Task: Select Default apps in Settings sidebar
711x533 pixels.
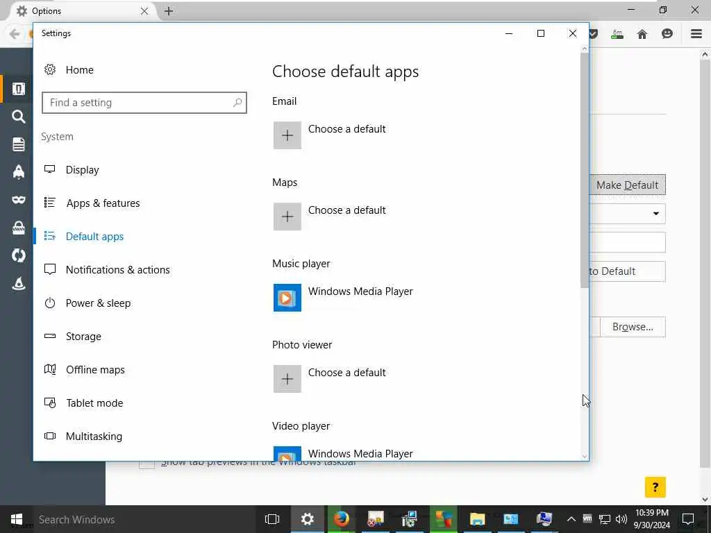Action: click(84, 237)
